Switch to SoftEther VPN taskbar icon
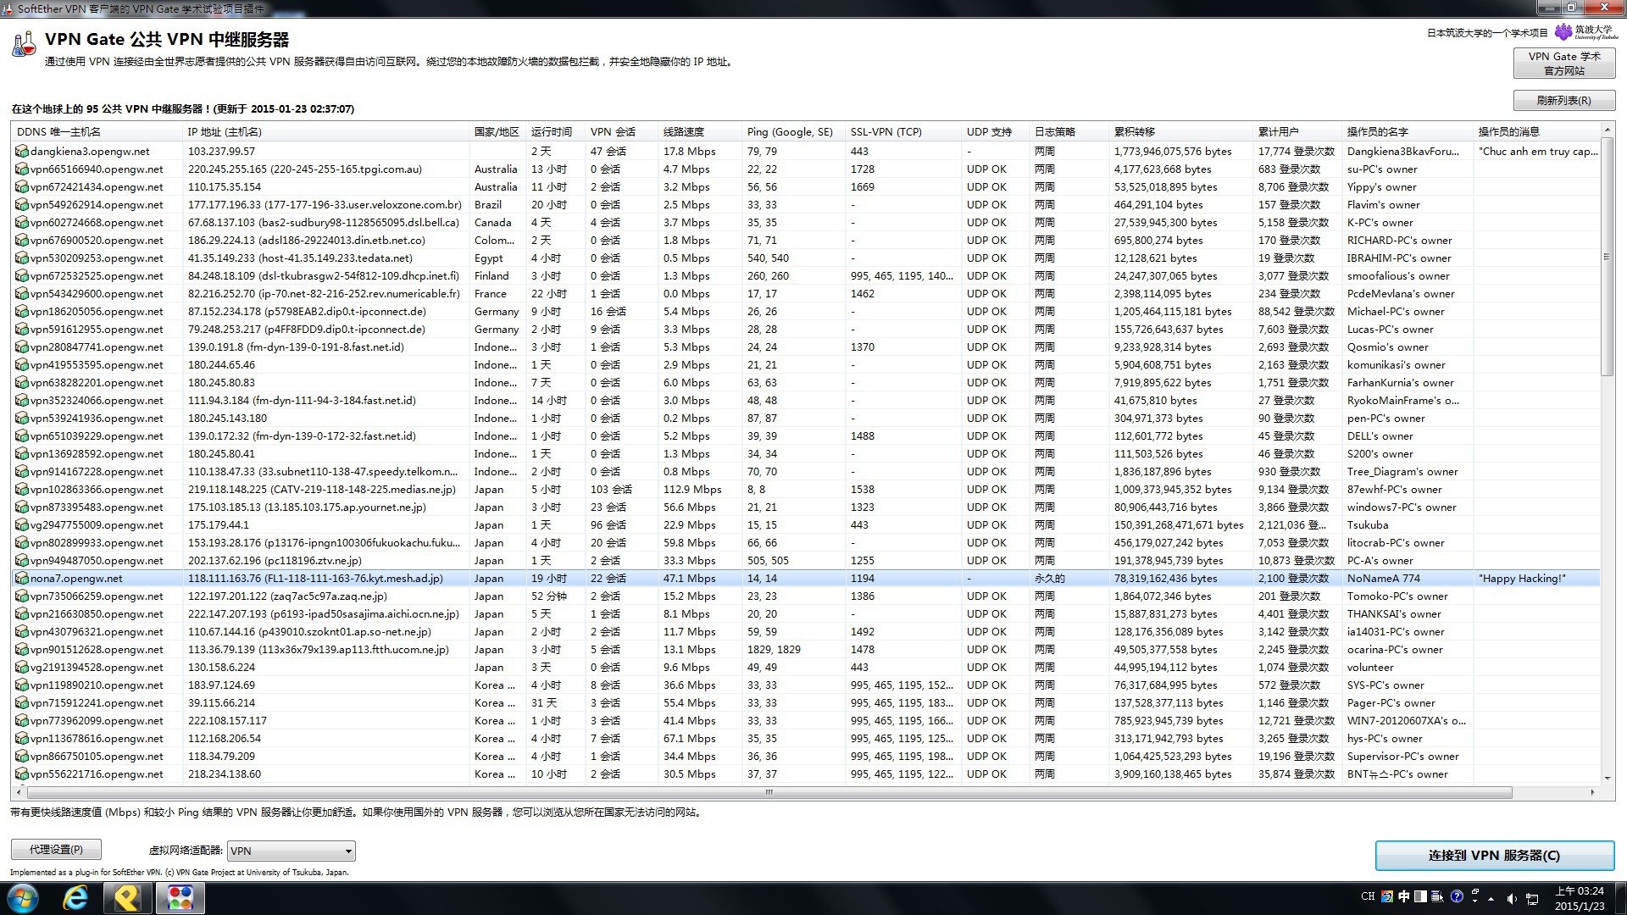This screenshot has height=915, width=1627. click(180, 898)
